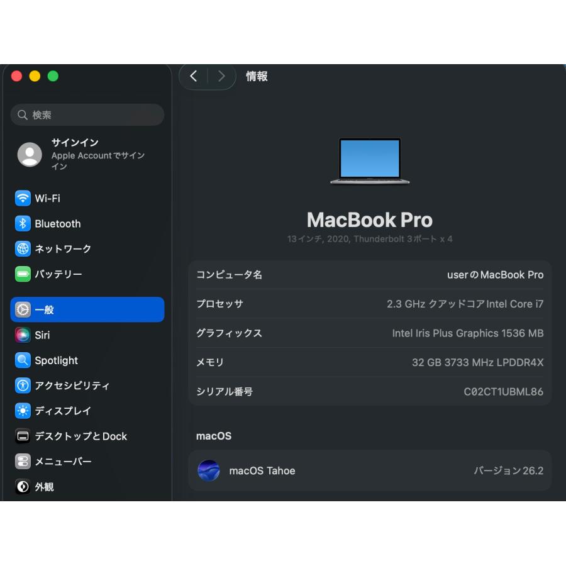Go forward with the right chevron
566x566 pixels.
coord(221,76)
